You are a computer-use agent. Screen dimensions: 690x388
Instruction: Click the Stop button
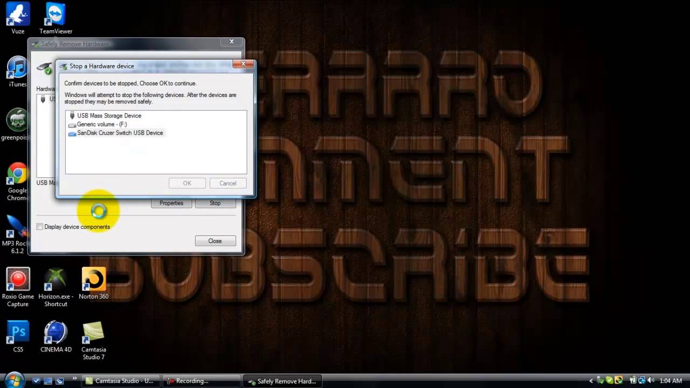(215, 203)
